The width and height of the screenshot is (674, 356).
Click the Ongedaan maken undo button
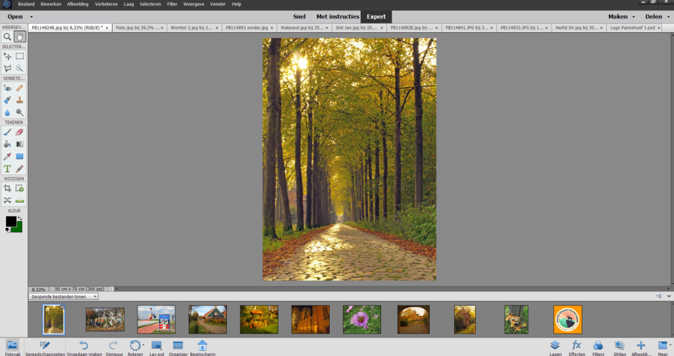pyautogui.click(x=84, y=347)
